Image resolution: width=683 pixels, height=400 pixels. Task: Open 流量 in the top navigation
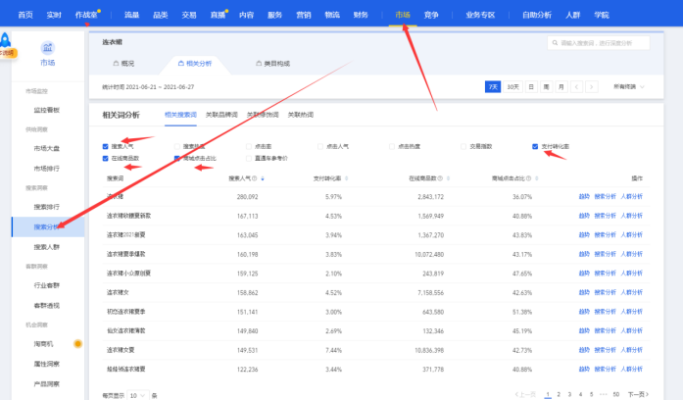coord(131,15)
